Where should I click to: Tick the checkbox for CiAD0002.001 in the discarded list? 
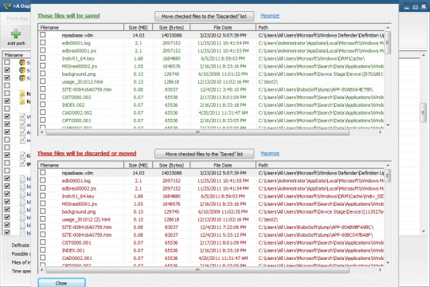(42, 258)
